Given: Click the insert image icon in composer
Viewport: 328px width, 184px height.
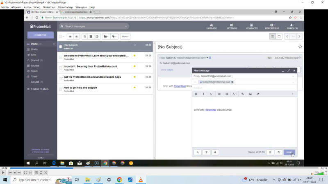Looking at the screenshot, I should point(250,94).
